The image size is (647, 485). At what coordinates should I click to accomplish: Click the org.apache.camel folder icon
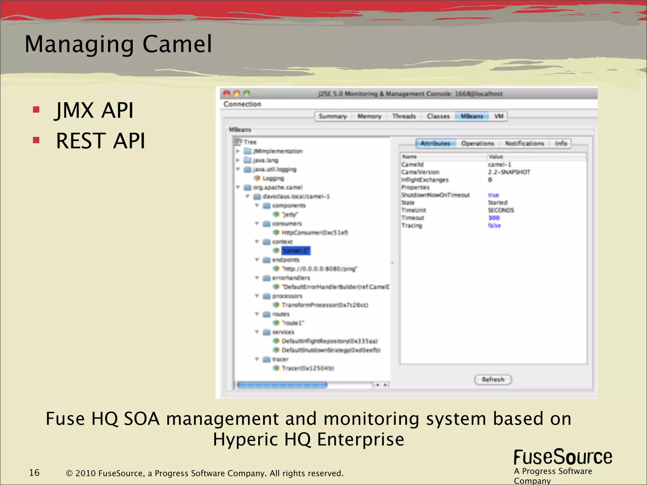coord(248,188)
